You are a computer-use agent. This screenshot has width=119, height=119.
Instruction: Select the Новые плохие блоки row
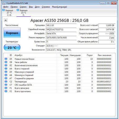(x=58, y=59)
